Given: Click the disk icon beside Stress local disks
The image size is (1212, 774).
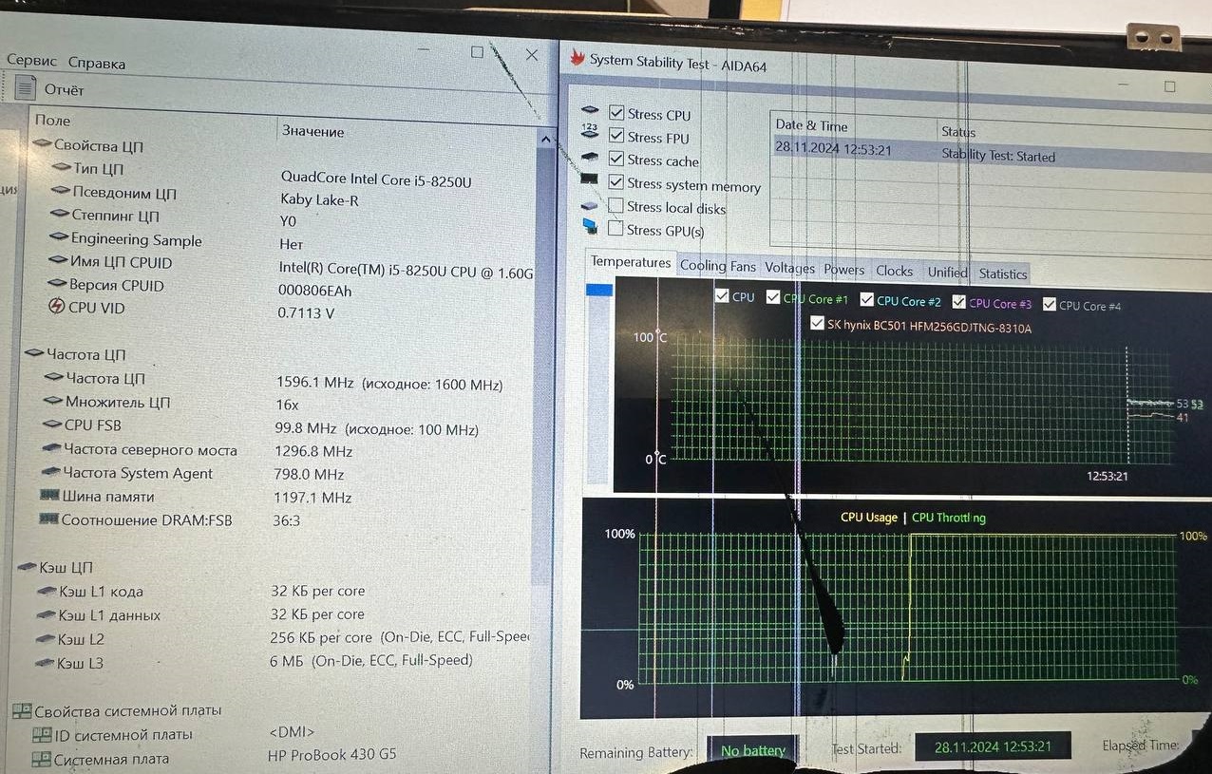Looking at the screenshot, I should point(590,204).
